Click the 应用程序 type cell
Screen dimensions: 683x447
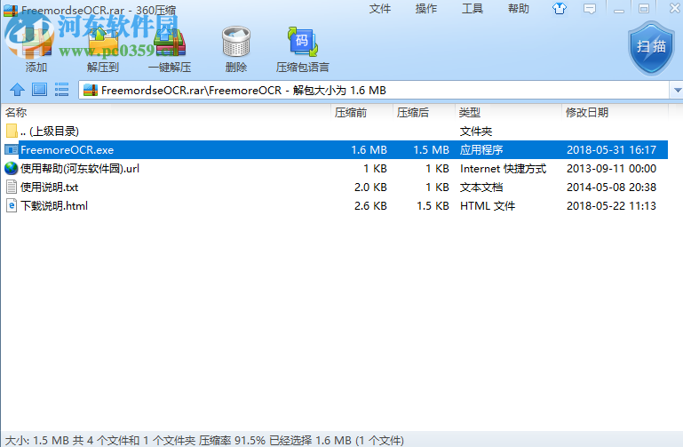coord(481,150)
